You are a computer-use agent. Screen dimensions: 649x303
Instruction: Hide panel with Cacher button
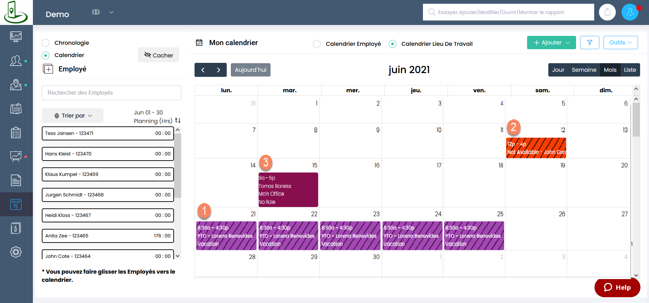159,55
